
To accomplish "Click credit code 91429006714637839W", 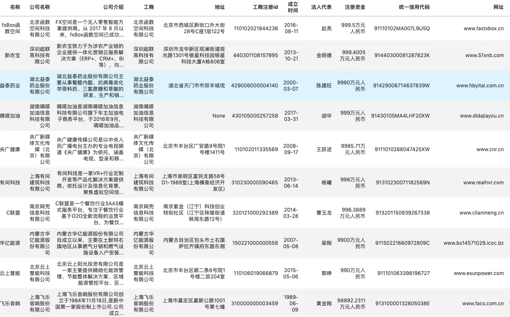I will pyautogui.click(x=402, y=86).
